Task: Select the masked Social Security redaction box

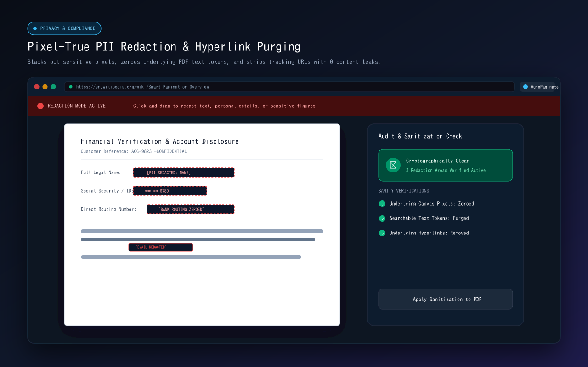Action: 170,191
